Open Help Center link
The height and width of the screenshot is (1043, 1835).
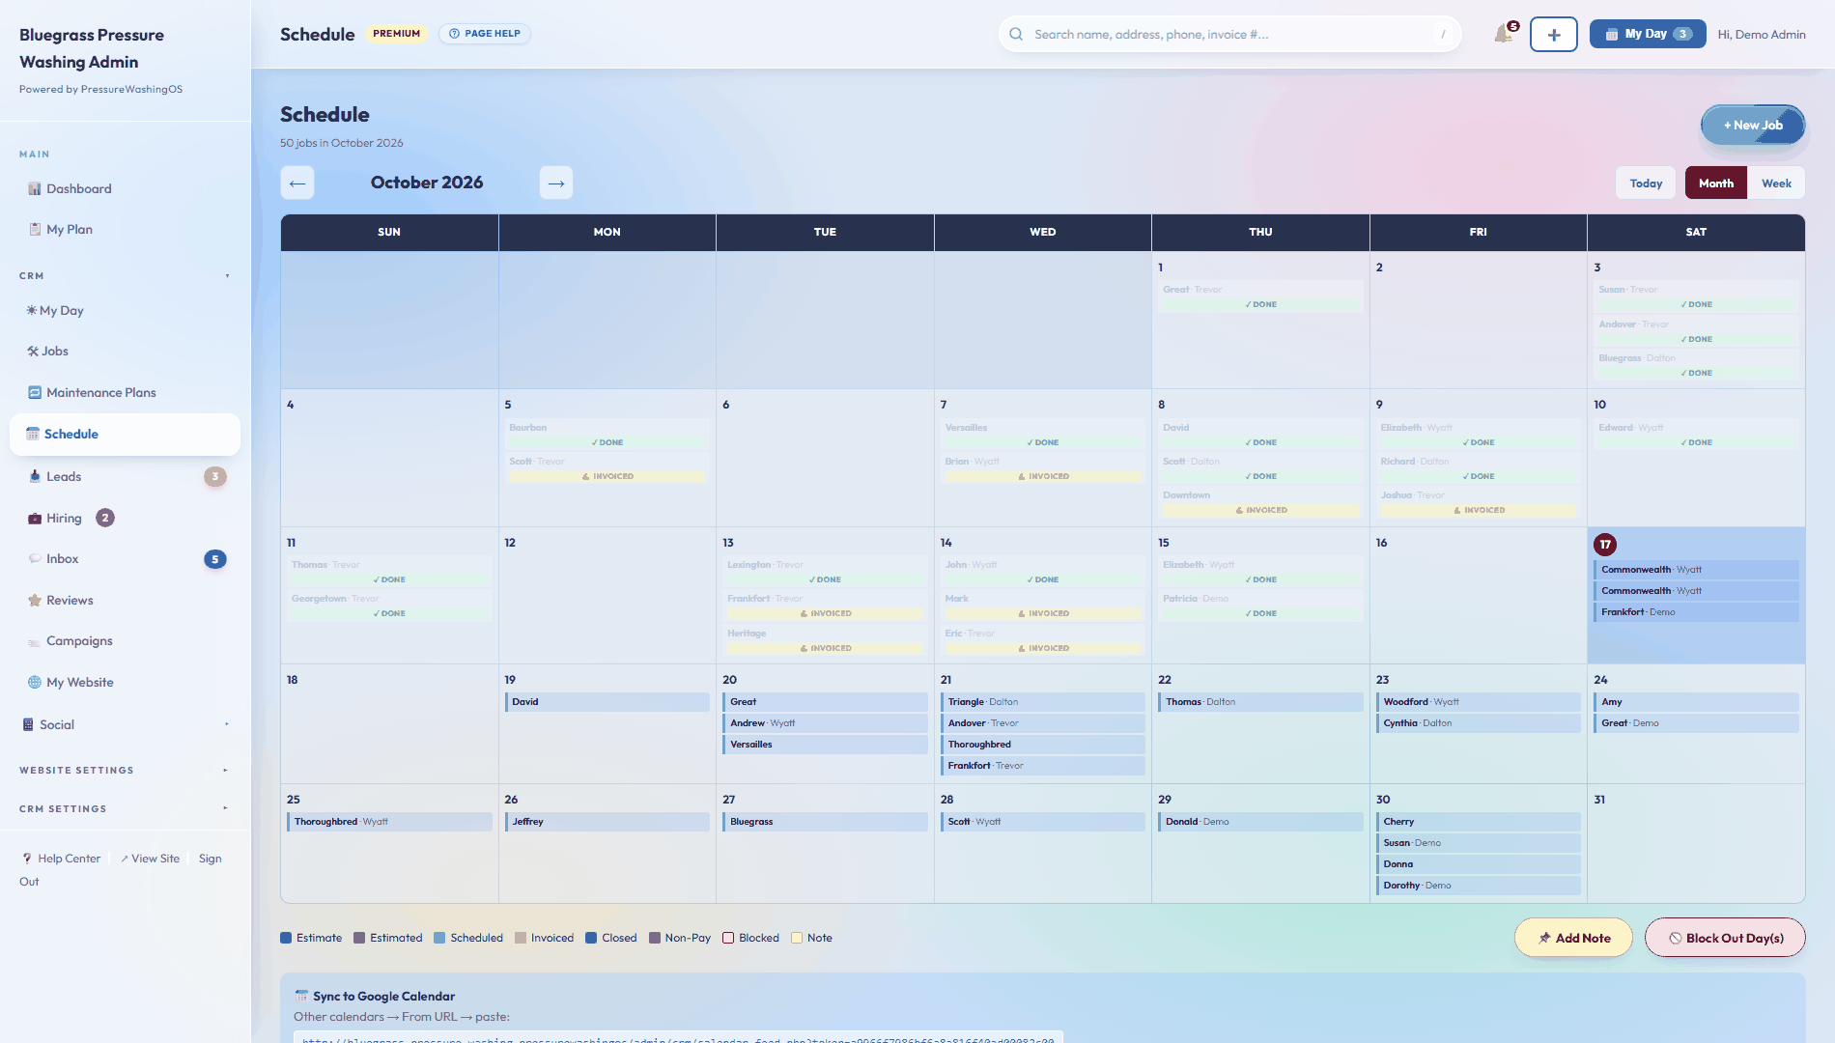(61, 858)
